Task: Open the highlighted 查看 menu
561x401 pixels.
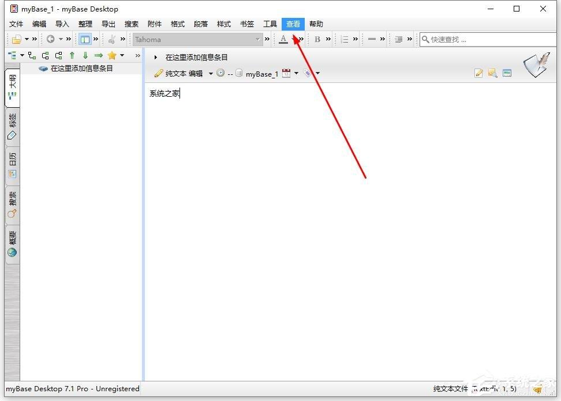Action: click(293, 24)
